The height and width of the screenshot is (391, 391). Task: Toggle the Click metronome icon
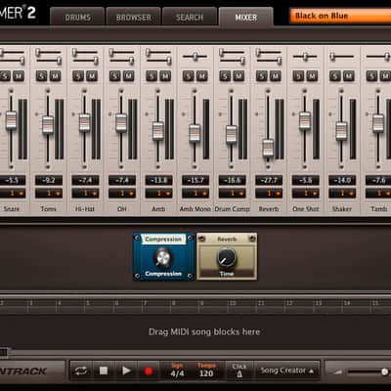239,374
